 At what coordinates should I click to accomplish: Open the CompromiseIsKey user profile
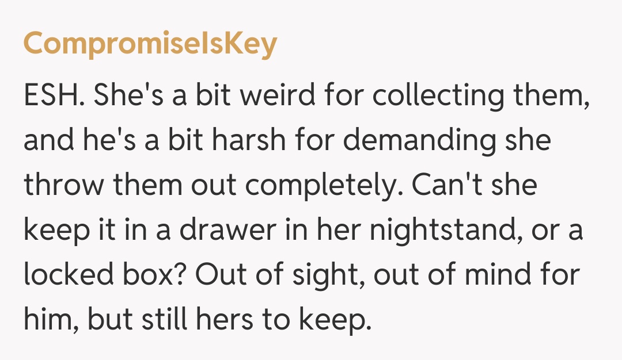coord(150,44)
